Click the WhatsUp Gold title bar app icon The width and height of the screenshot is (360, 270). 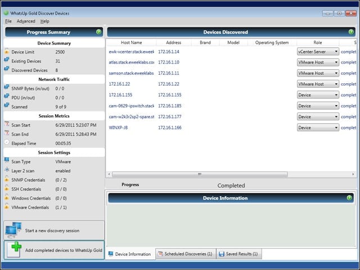point(6,13)
